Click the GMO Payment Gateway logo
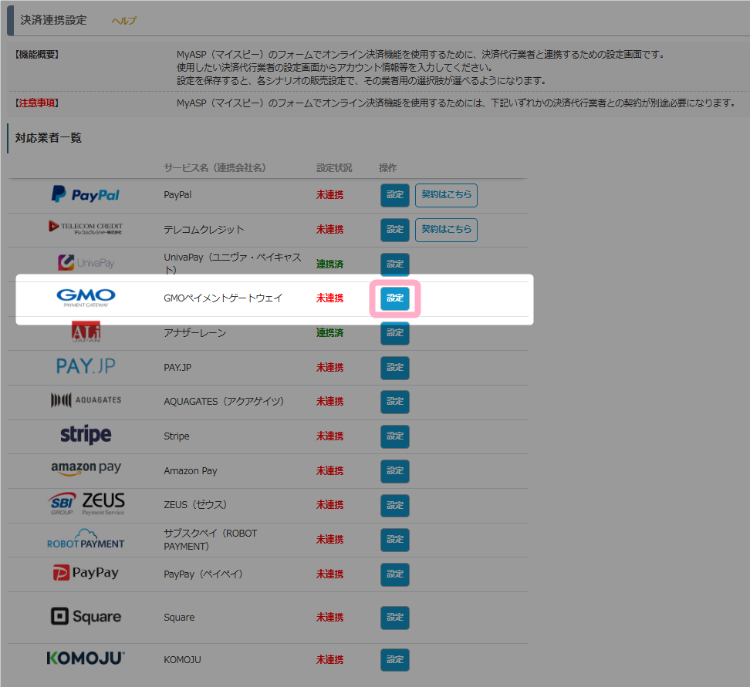Image resolution: width=750 pixels, height=687 pixels. [86, 298]
